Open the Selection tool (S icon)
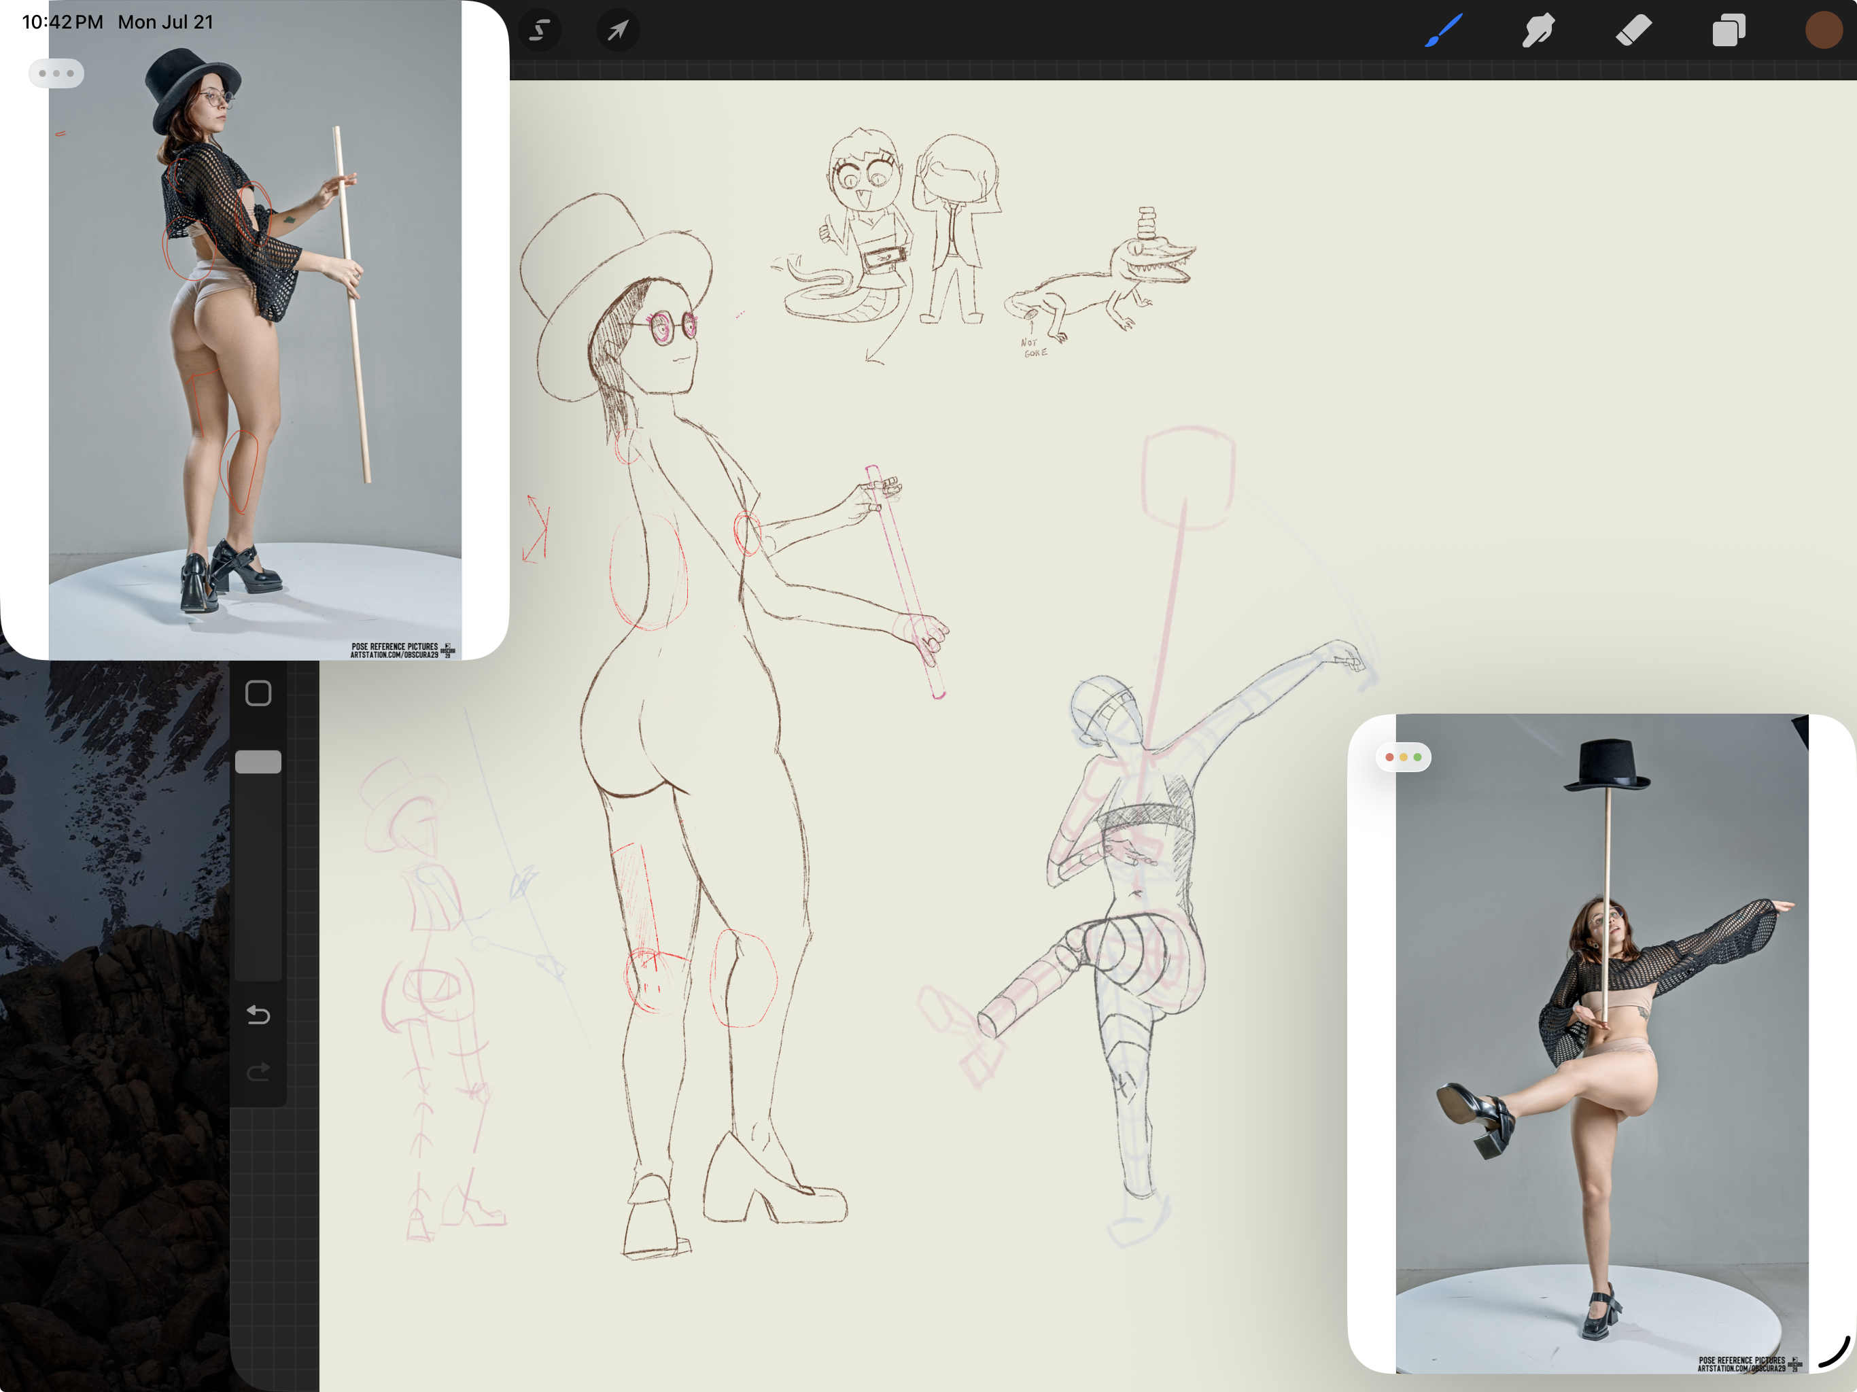This screenshot has width=1857, height=1392. 540,31
